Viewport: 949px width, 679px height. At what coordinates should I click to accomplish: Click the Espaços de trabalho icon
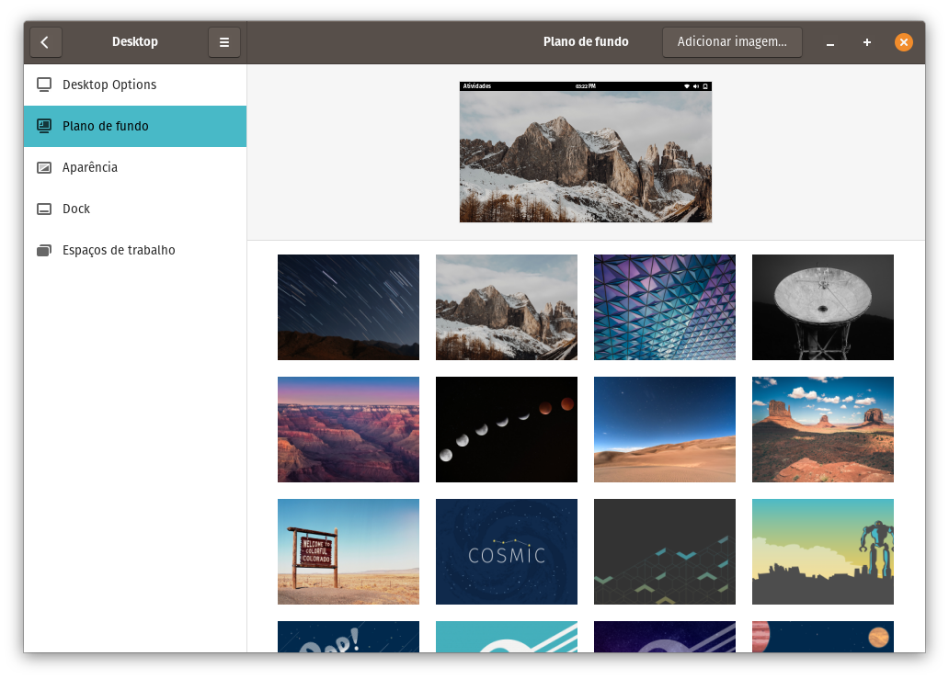[44, 250]
